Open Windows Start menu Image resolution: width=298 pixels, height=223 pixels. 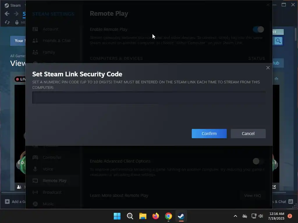[117, 216]
